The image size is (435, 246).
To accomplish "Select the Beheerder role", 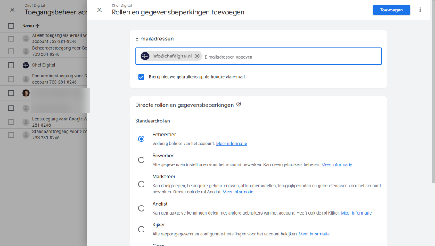I will [141, 139].
